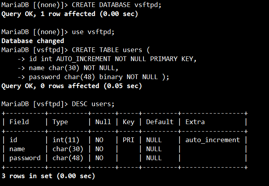
Task: Click the Default column header
Action: point(160,122)
